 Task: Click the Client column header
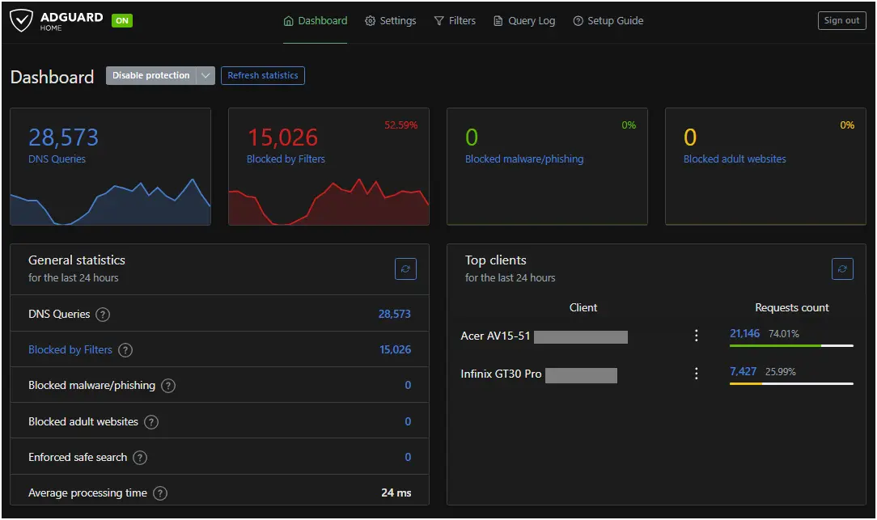(583, 308)
